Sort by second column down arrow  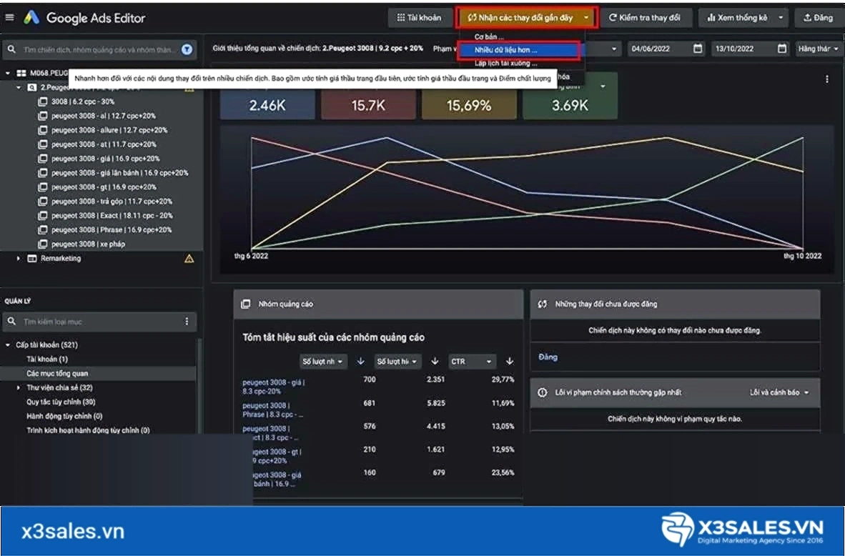pyautogui.click(x=435, y=362)
